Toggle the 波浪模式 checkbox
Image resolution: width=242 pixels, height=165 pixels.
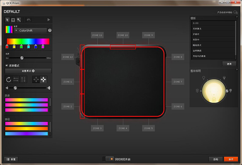[7, 65]
